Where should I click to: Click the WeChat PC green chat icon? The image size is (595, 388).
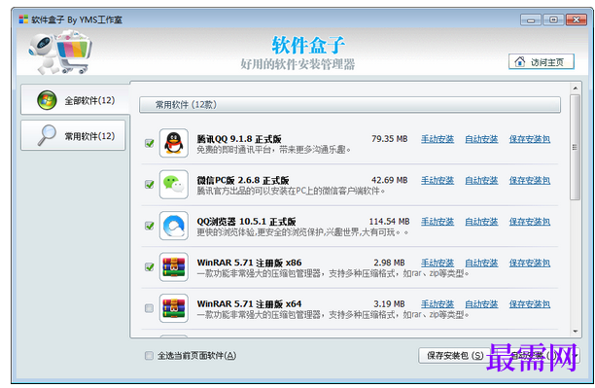174,185
